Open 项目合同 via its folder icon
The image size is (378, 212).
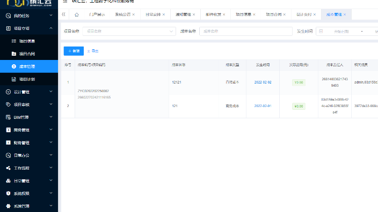pos(14,54)
